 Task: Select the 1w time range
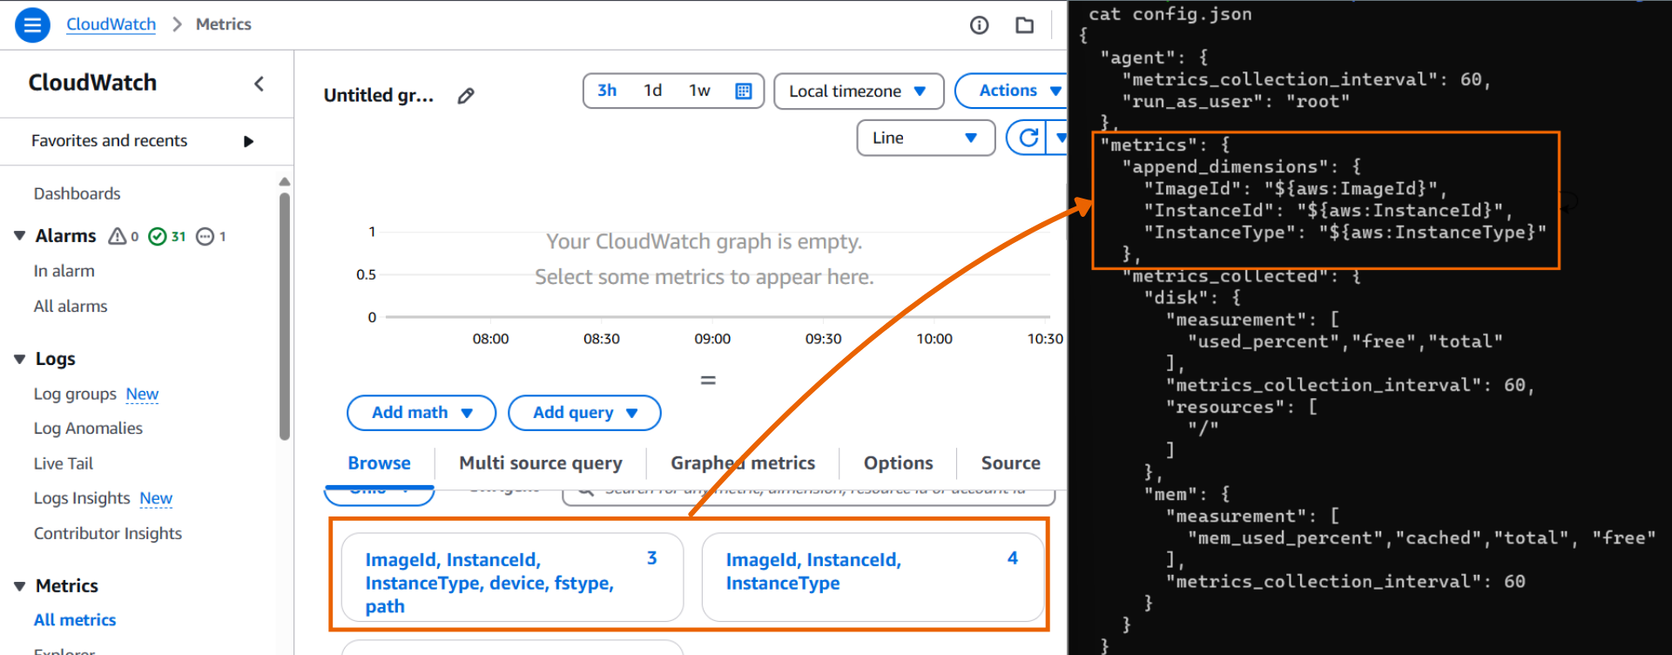coord(699,91)
